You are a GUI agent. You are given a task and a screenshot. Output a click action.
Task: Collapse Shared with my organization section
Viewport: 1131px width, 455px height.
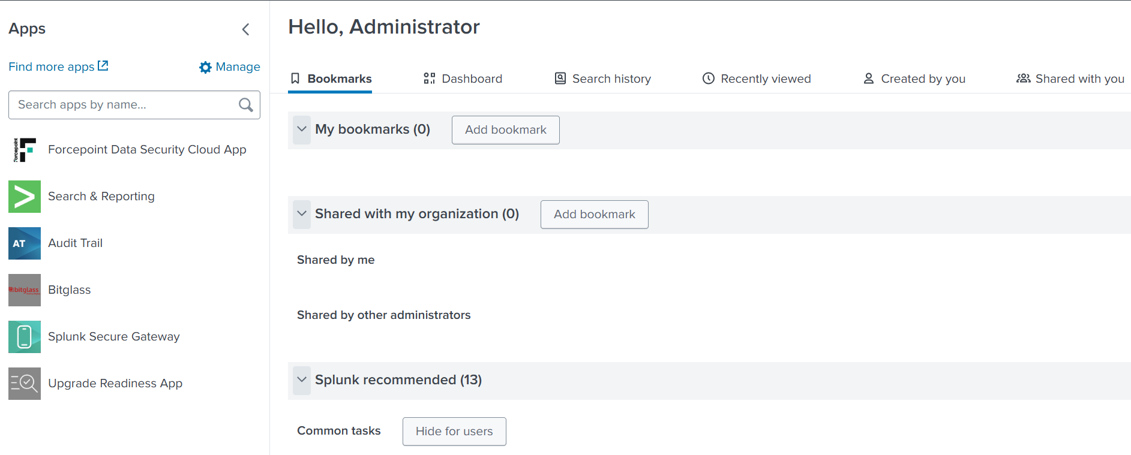(x=302, y=214)
